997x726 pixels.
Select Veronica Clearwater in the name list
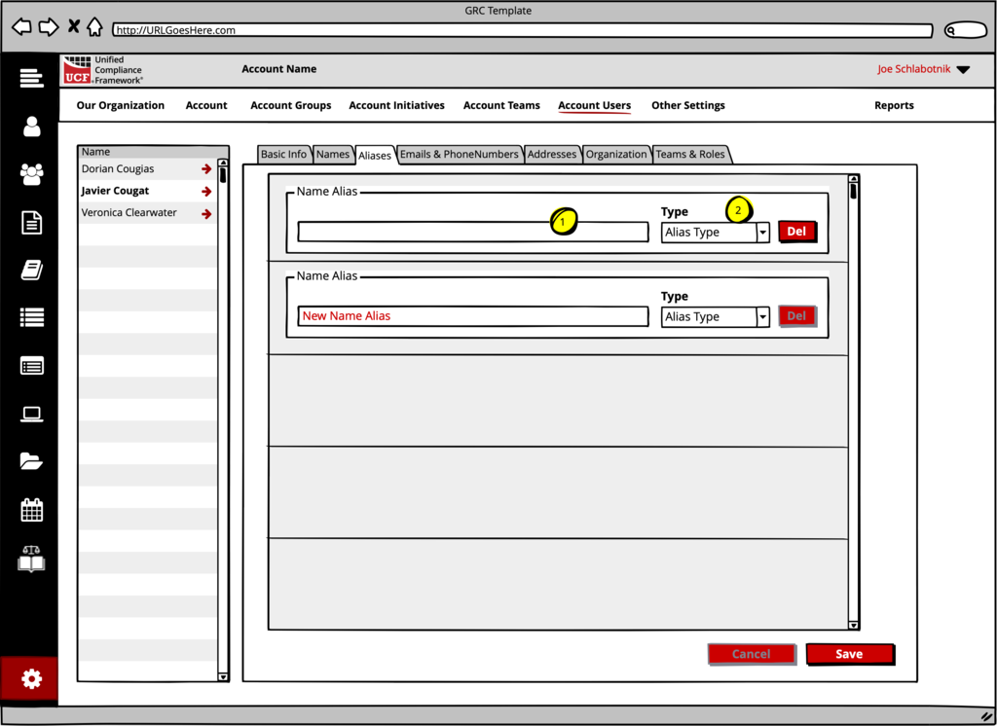click(129, 213)
